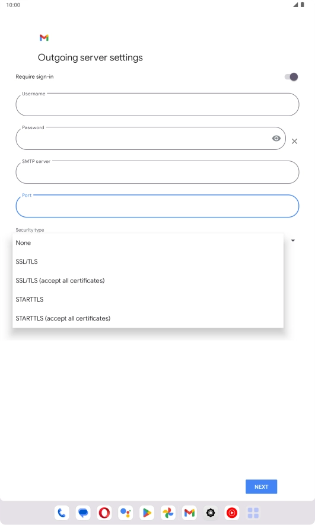Open the Phone app in dock
315x525 pixels.
click(62, 513)
